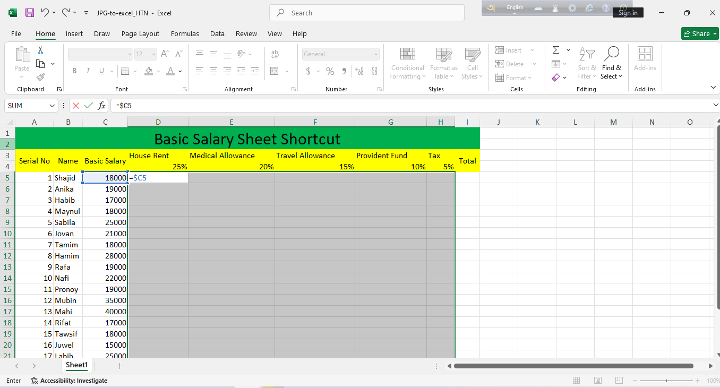Click the Share button
720x388 pixels.
(699, 33)
